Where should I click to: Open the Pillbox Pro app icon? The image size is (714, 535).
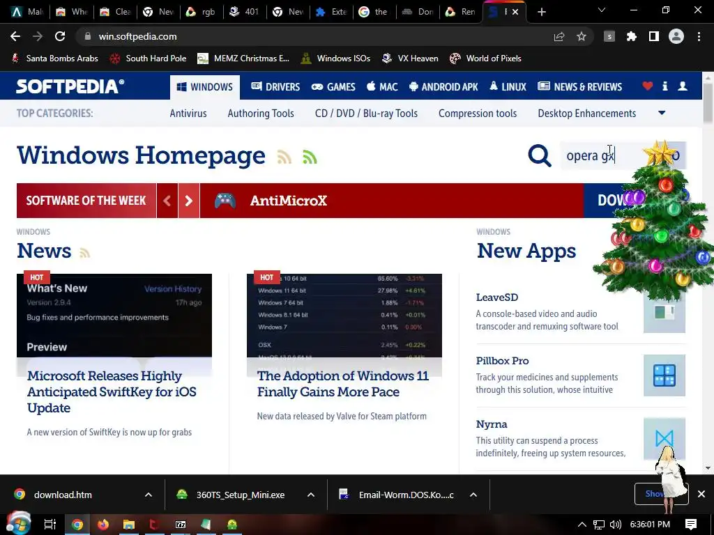tap(664, 375)
